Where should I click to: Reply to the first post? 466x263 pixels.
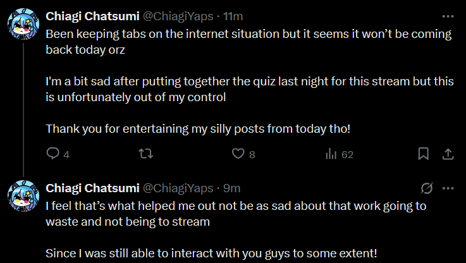pos(53,154)
